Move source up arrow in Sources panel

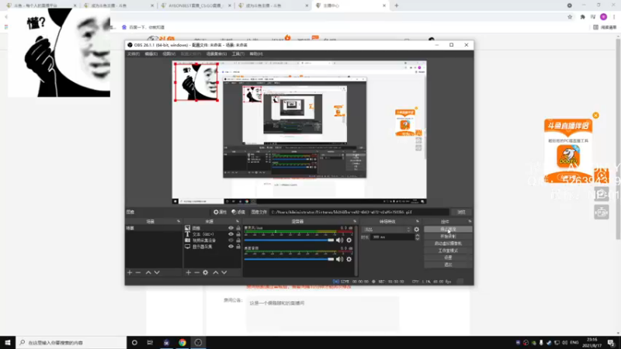(x=216, y=273)
